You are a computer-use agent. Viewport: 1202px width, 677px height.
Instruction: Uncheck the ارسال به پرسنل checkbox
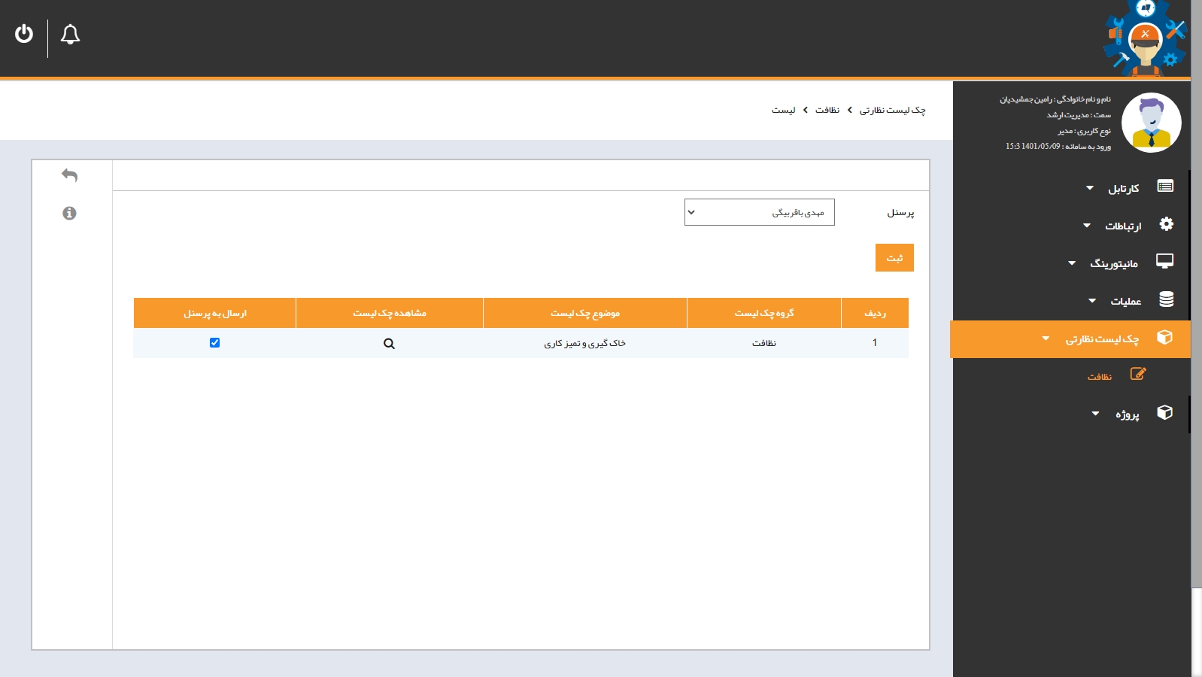click(x=214, y=343)
